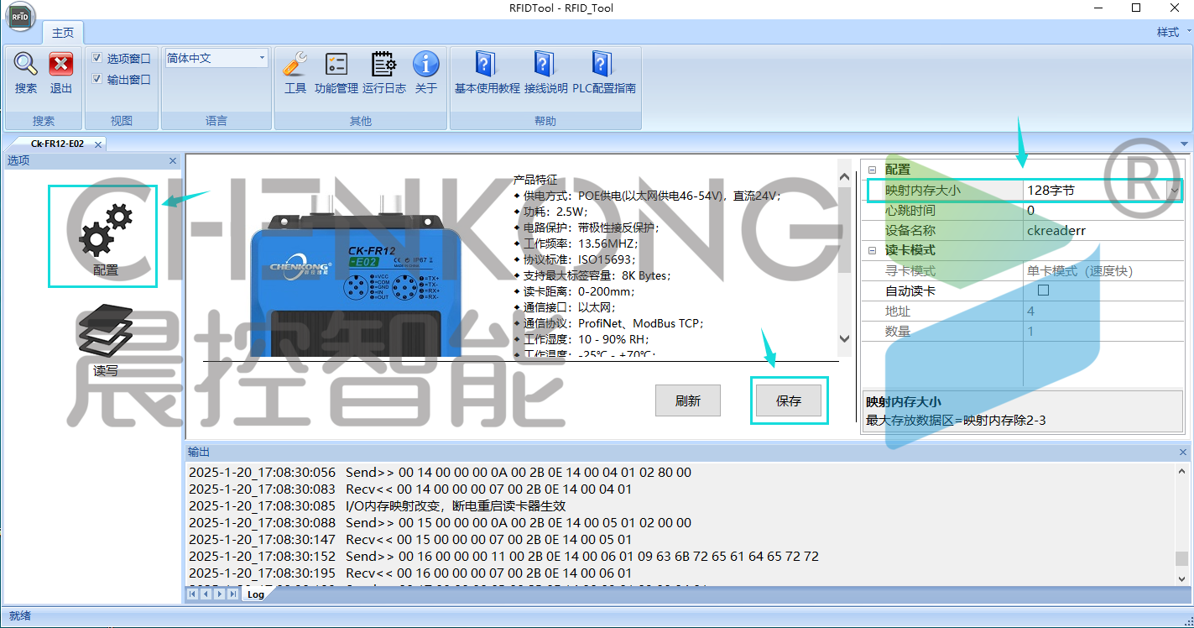Click the 刷新 button
Viewport: 1194px width, 628px height.
[687, 401]
